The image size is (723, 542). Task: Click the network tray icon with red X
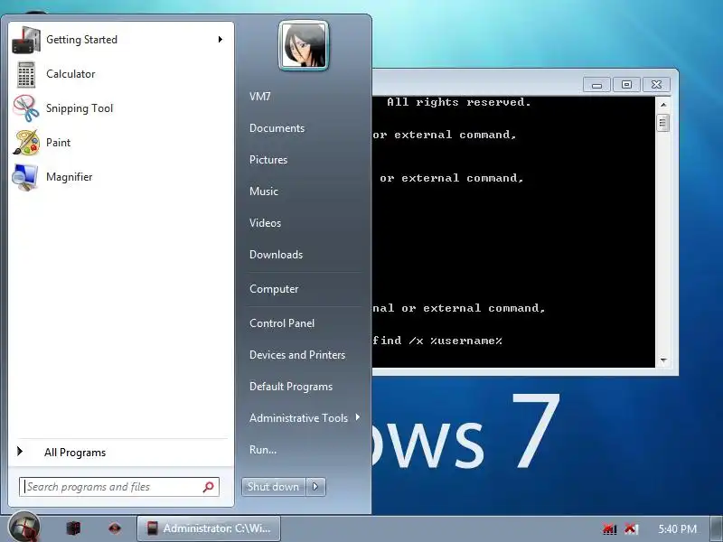pos(609,528)
